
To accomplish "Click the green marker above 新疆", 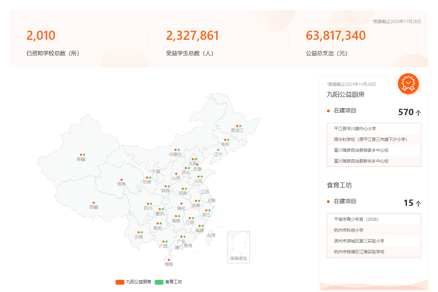I will 84,155.
